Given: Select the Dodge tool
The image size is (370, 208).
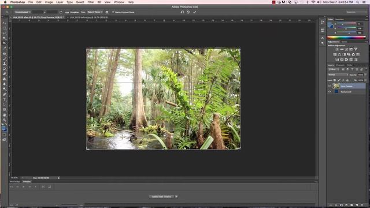Looking at the screenshot, I should click(x=4, y=89).
